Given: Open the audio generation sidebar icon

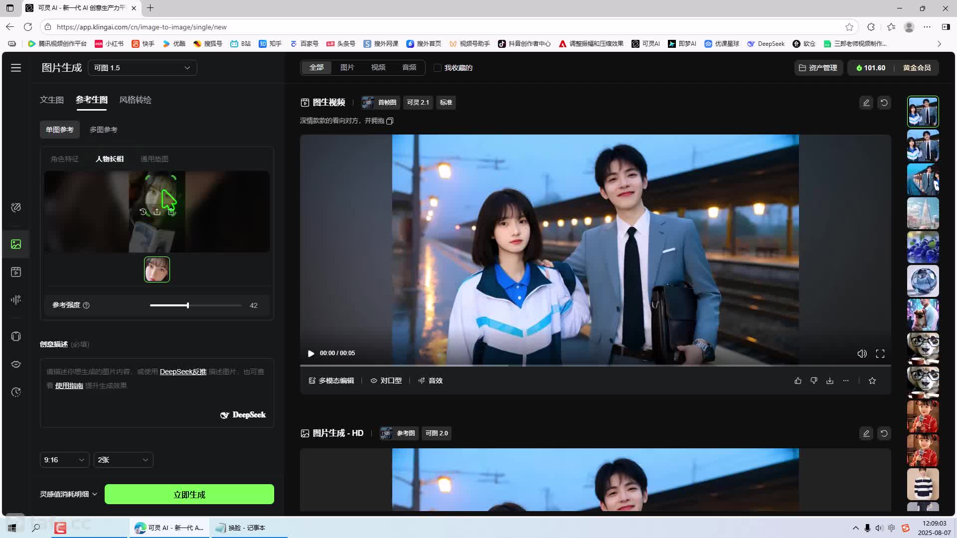Looking at the screenshot, I should [x=16, y=300].
